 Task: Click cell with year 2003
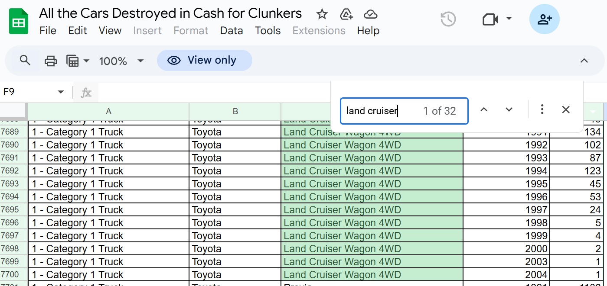pos(506,262)
